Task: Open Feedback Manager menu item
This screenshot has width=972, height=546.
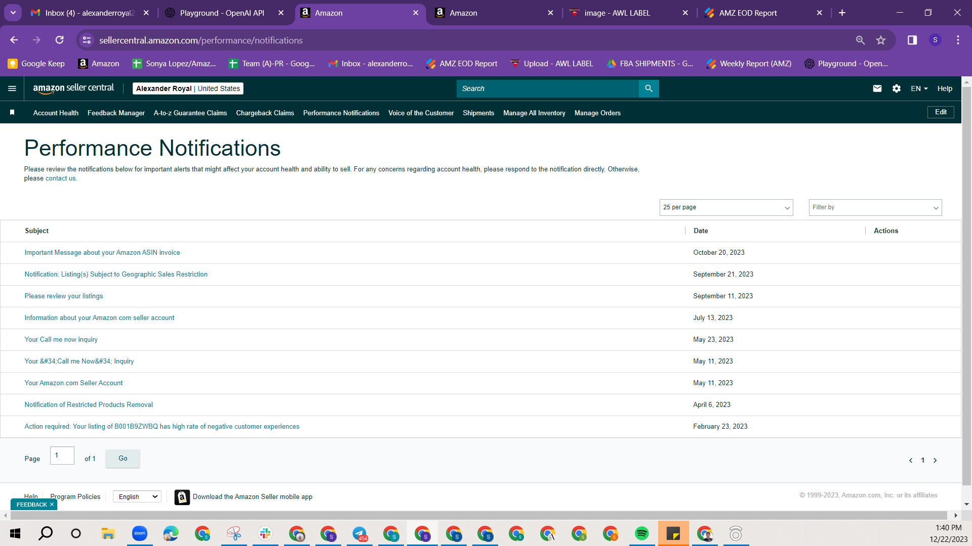Action: 116,113
